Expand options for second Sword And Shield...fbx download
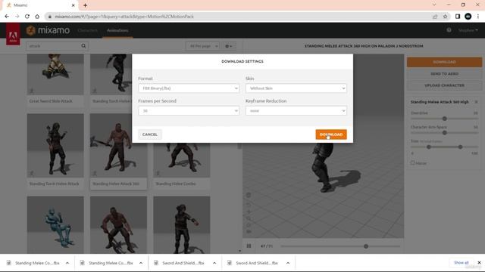Viewport: 485px width, 272px height. [288, 263]
